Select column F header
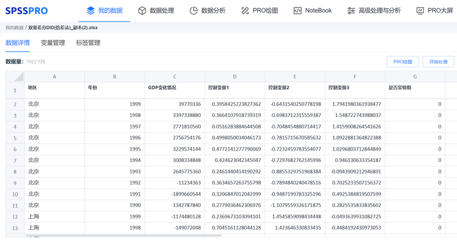457x250 pixels. pos(355,77)
